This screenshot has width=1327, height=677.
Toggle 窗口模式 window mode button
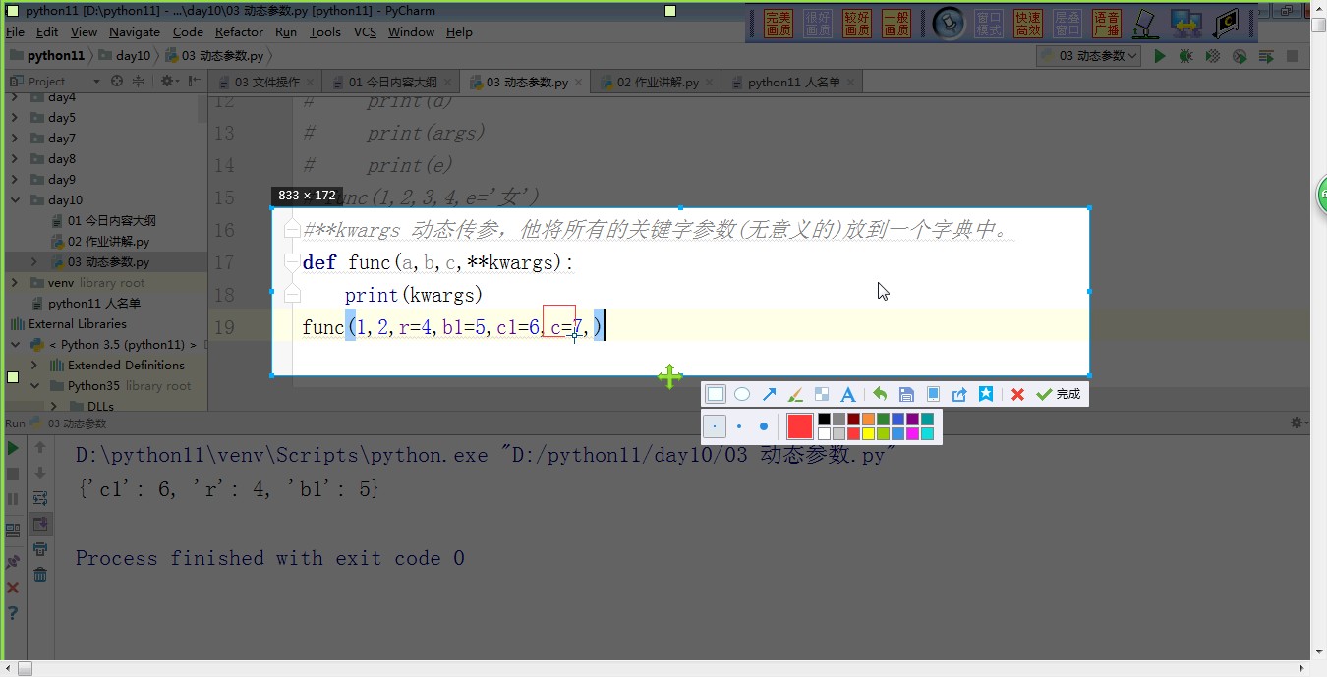[989, 24]
